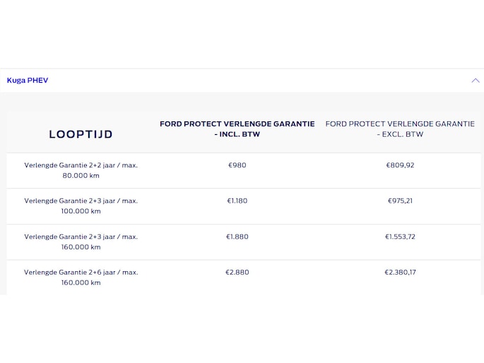This screenshot has height=363, width=484.
Task: Select the 2+3 jaar 160.000 km row label
Action: click(x=81, y=242)
